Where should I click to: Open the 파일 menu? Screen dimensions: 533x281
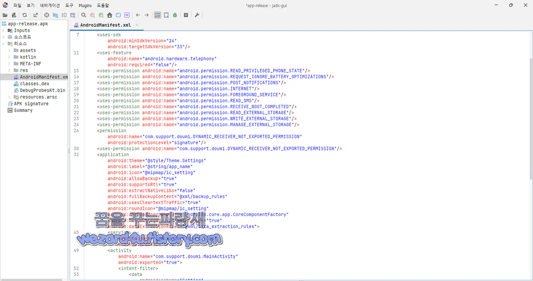click(x=17, y=5)
